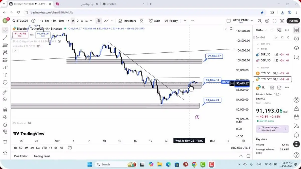Select the 4h timeframe
The width and height of the screenshot is (301, 169).
point(73,21)
